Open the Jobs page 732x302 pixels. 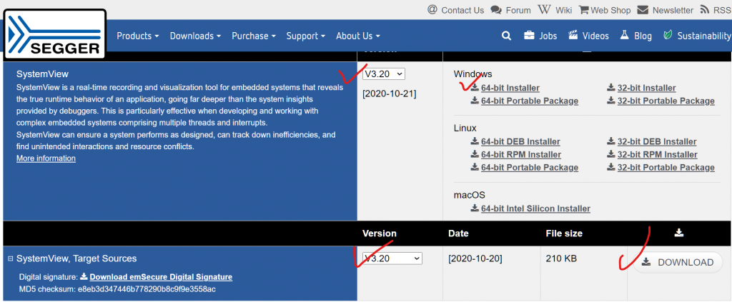[540, 36]
